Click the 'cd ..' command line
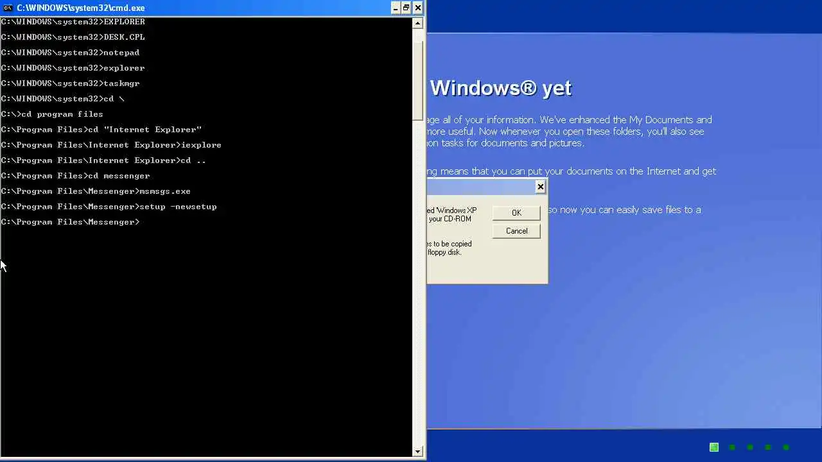This screenshot has width=822, height=462. coord(103,160)
